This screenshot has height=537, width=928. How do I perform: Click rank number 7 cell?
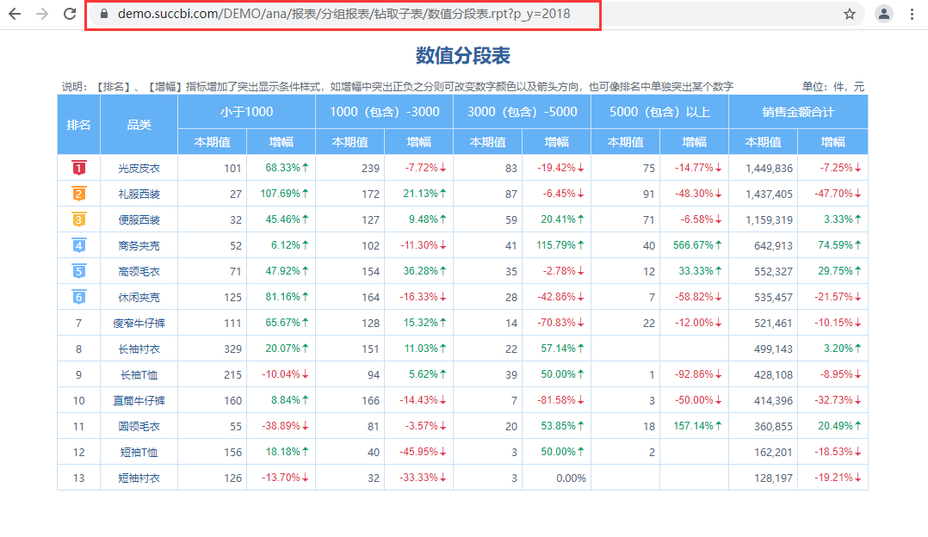point(78,323)
